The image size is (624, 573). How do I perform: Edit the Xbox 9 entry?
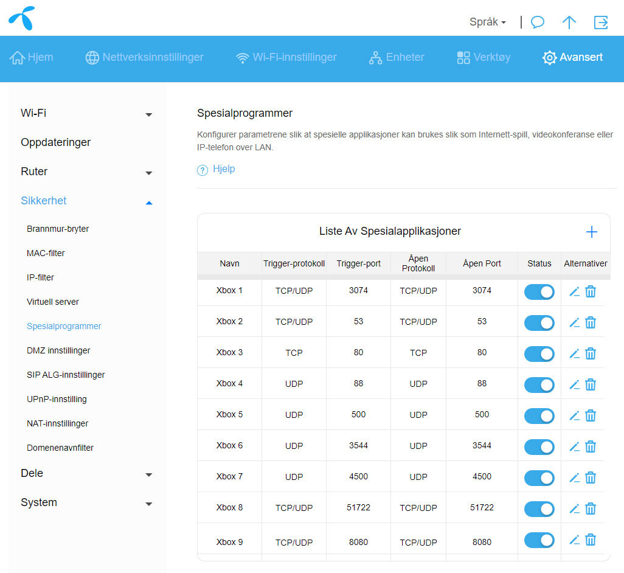[x=574, y=540]
